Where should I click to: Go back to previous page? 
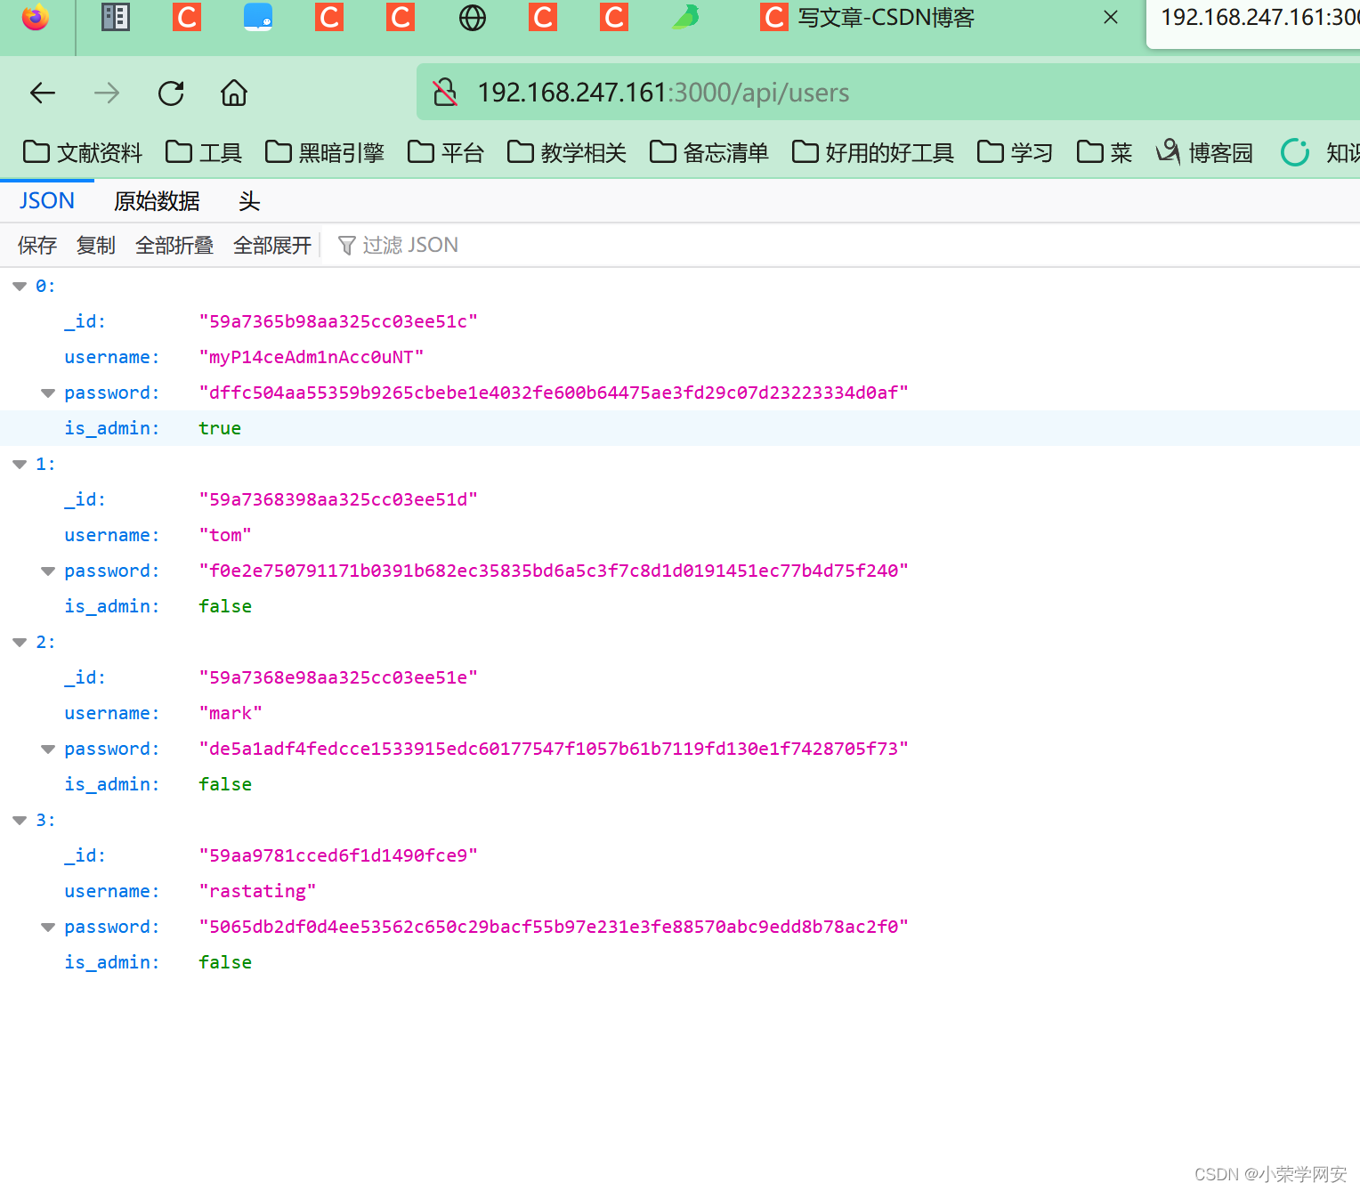[x=43, y=93]
